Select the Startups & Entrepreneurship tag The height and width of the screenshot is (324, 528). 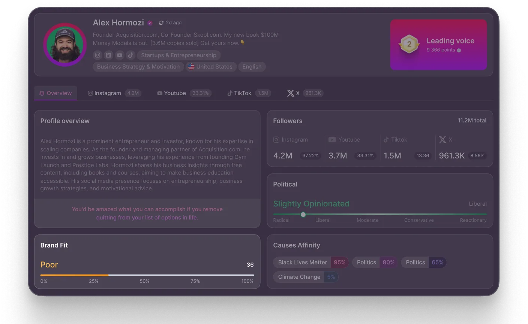pos(178,55)
